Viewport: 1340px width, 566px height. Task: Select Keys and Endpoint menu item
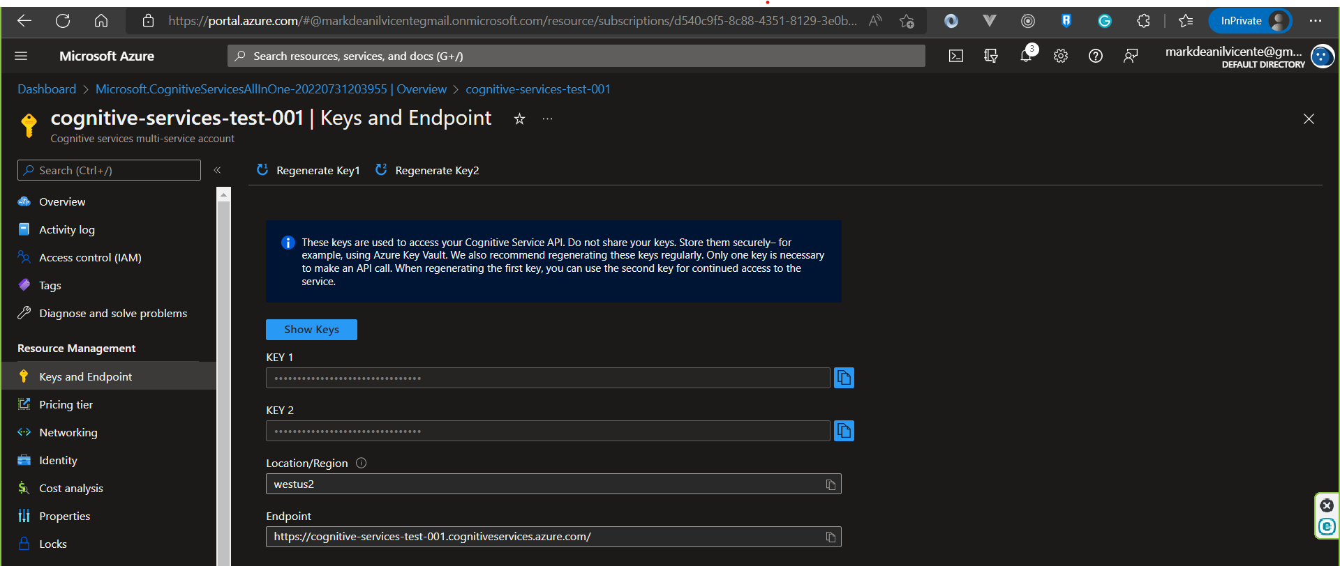click(x=109, y=376)
